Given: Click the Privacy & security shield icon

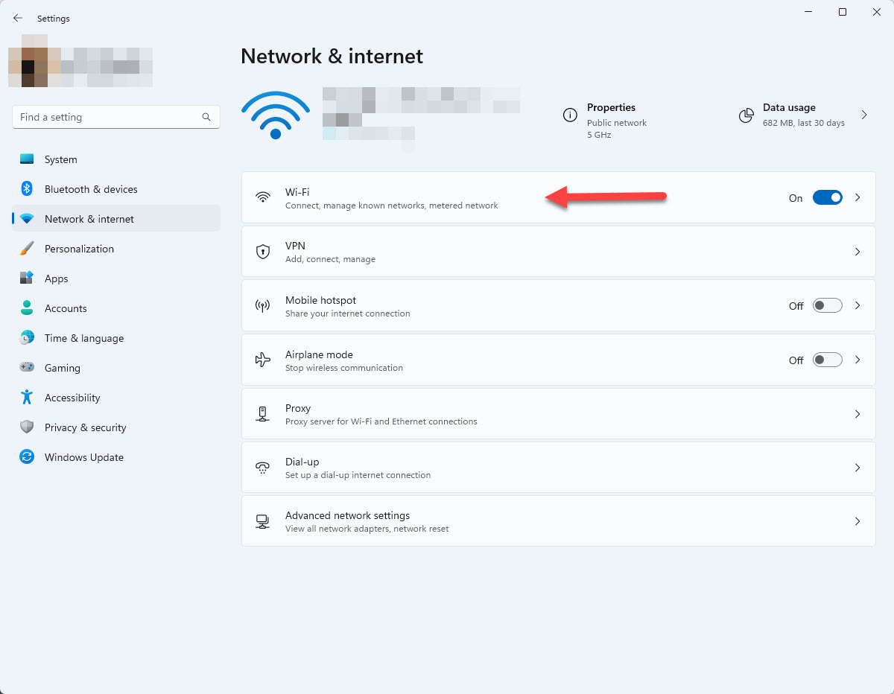Looking at the screenshot, I should pos(27,427).
